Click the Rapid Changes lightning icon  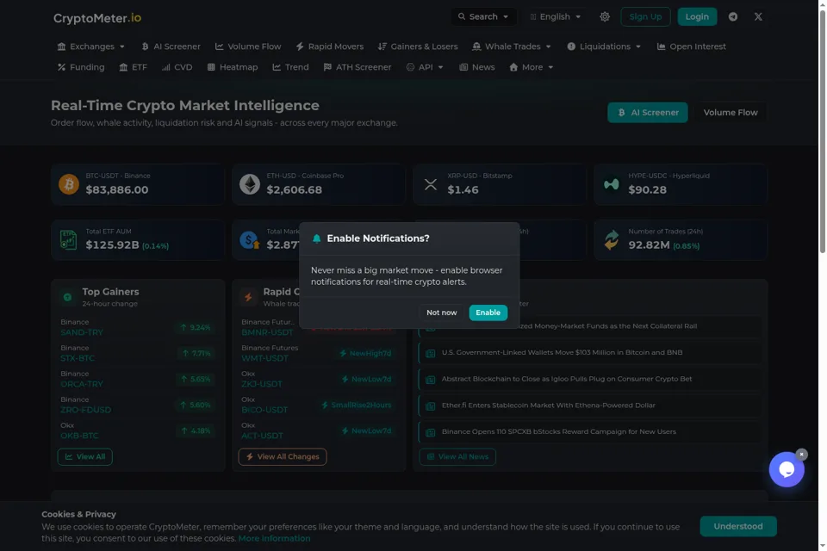pos(248,297)
